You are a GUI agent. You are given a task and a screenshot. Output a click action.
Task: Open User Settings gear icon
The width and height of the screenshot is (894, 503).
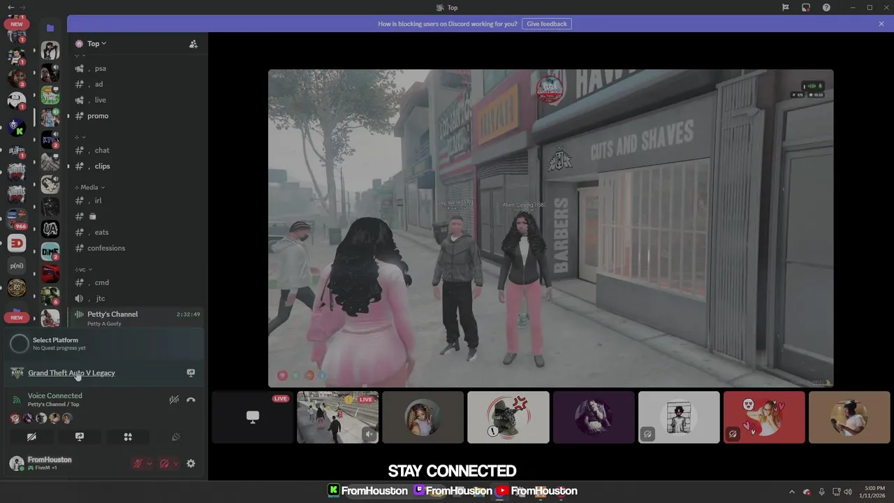(x=191, y=463)
